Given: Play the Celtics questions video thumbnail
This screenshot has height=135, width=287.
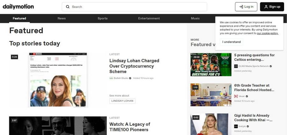Looking at the screenshot, I should (x=211, y=64).
